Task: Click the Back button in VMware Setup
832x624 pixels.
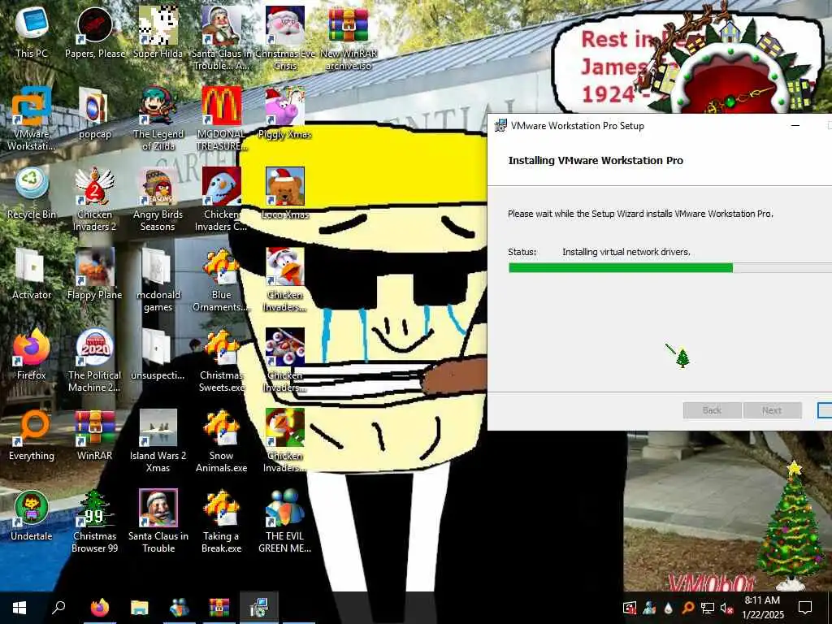Action: click(712, 410)
